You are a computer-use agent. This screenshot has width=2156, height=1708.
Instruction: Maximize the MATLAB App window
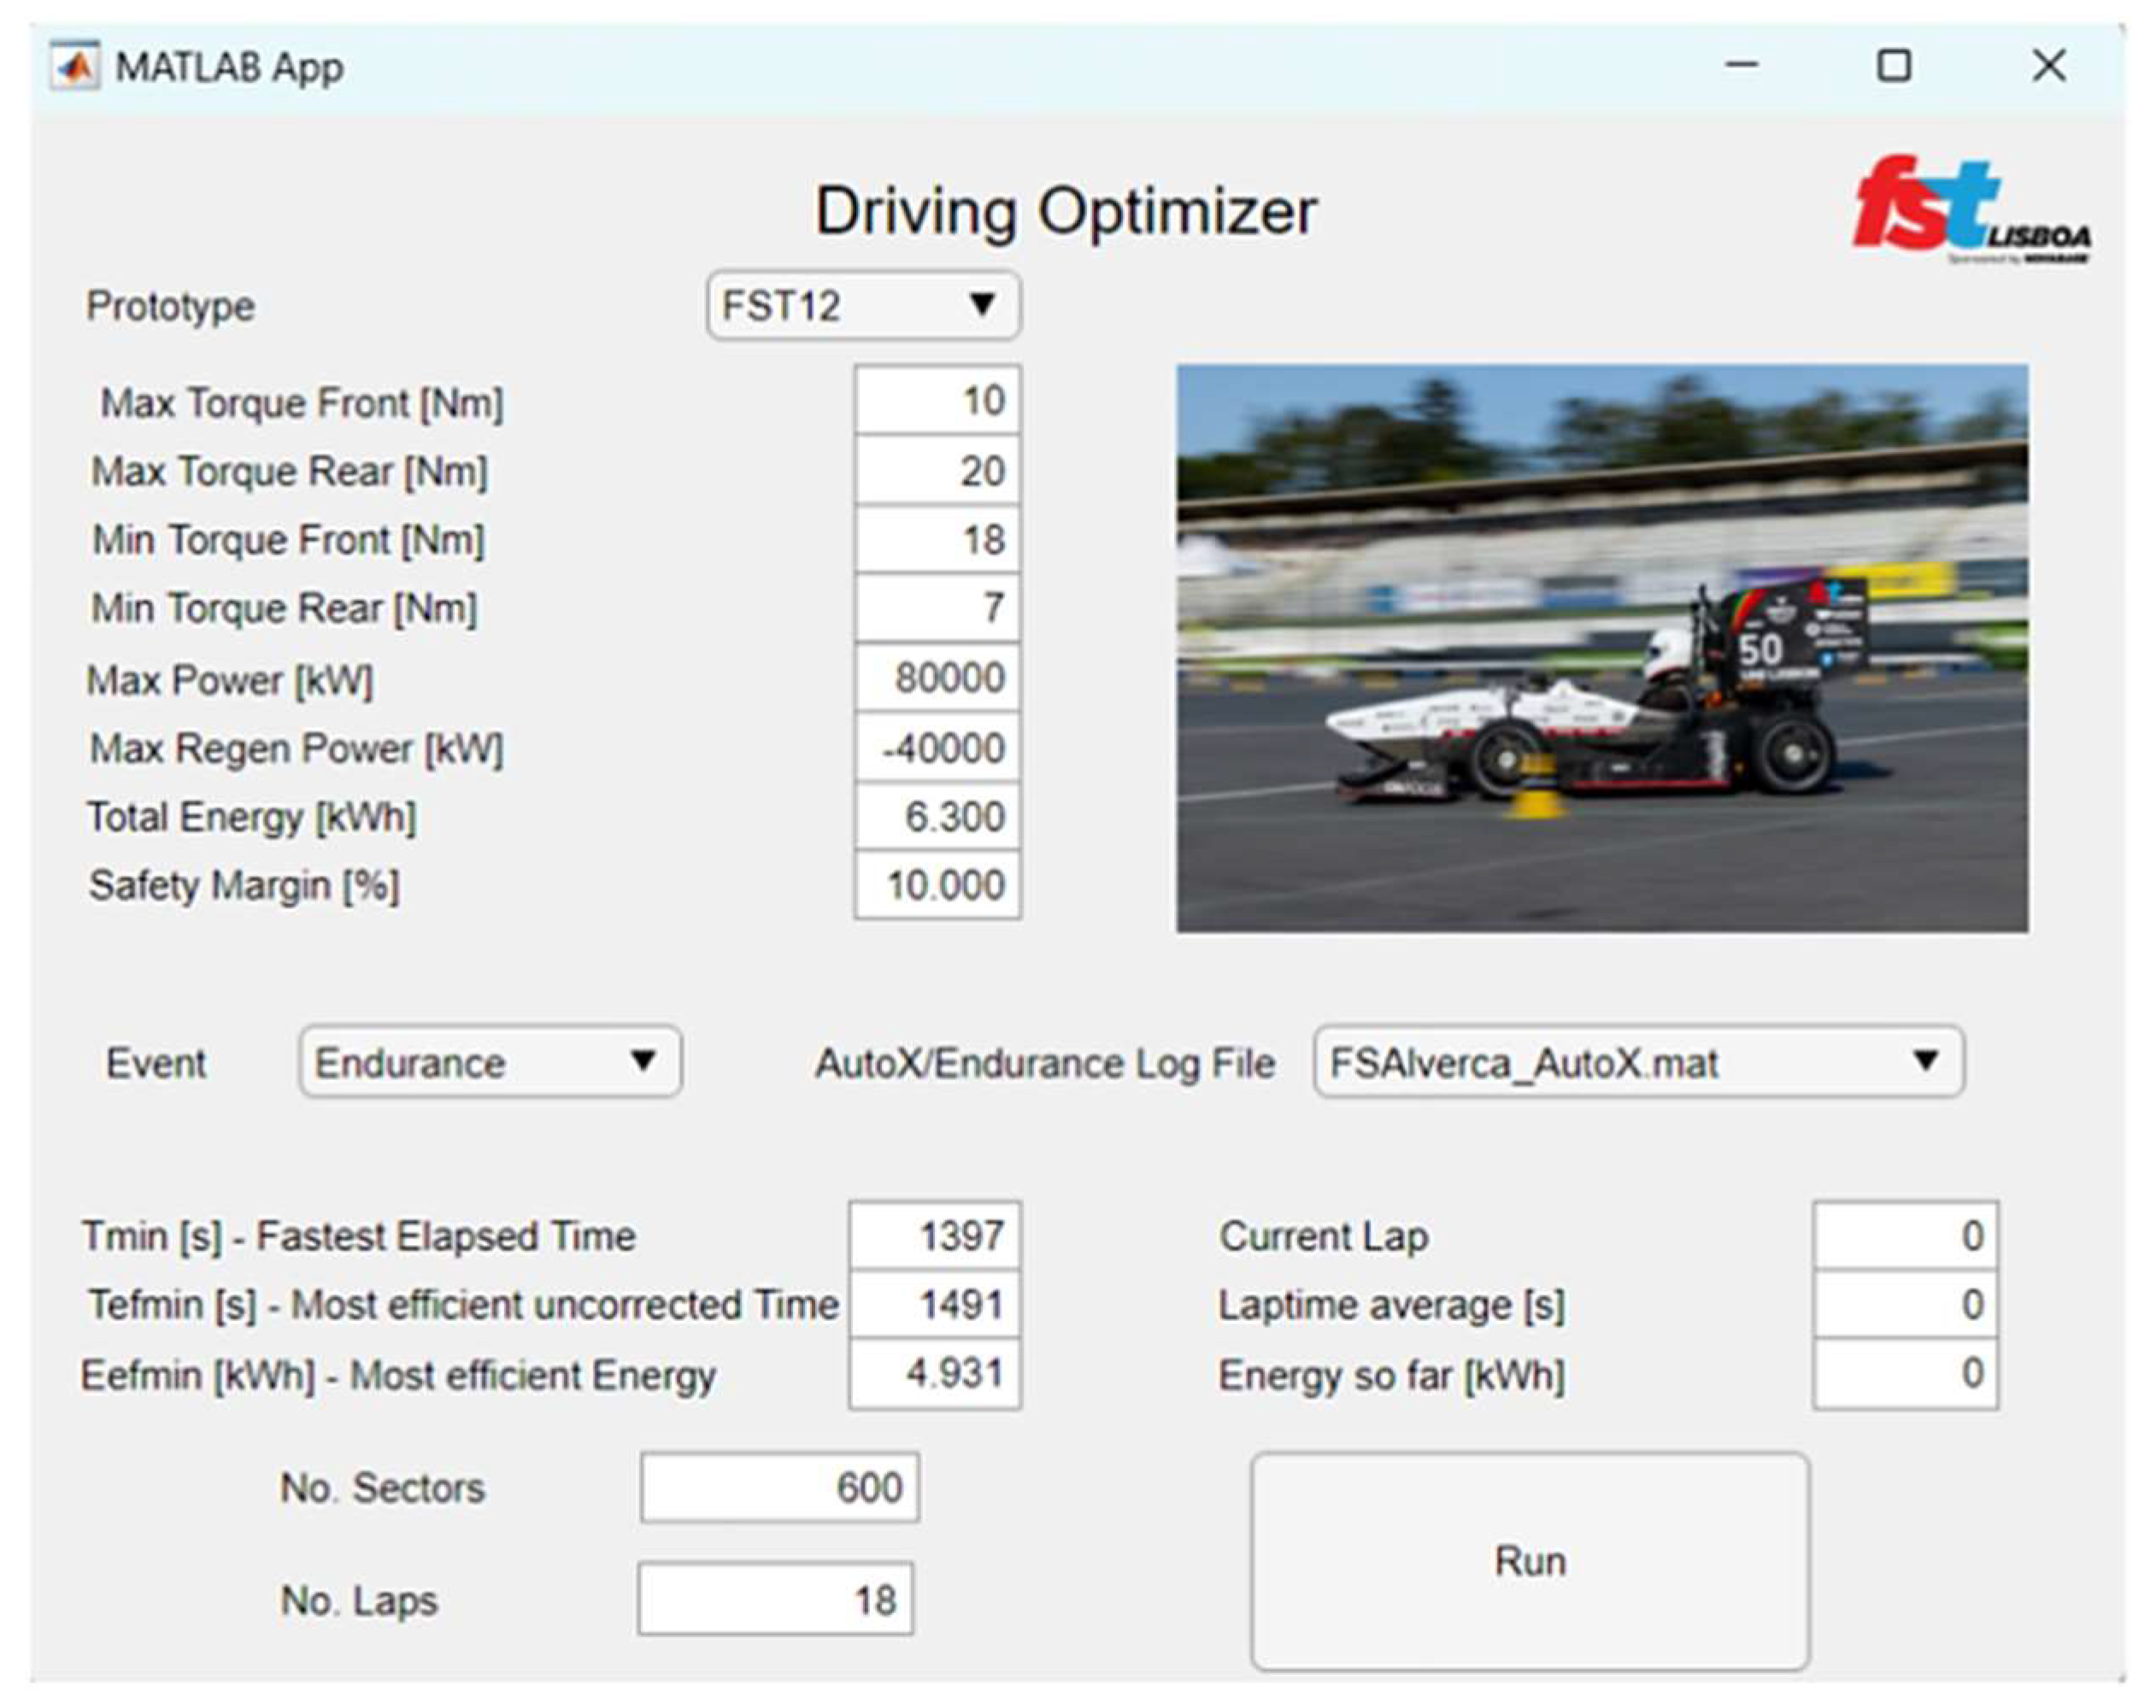point(1893,66)
